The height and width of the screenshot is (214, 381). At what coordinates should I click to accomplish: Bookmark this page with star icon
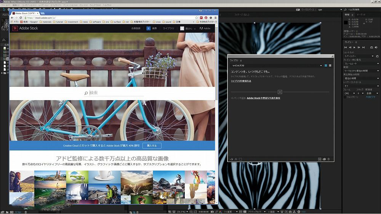click(196, 18)
